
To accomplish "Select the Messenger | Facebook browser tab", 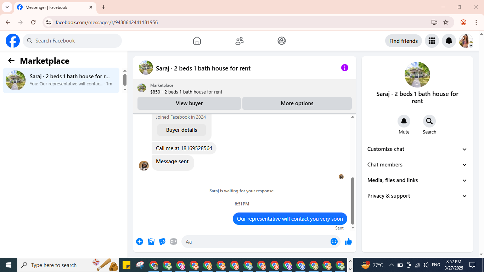I will click(55, 7).
